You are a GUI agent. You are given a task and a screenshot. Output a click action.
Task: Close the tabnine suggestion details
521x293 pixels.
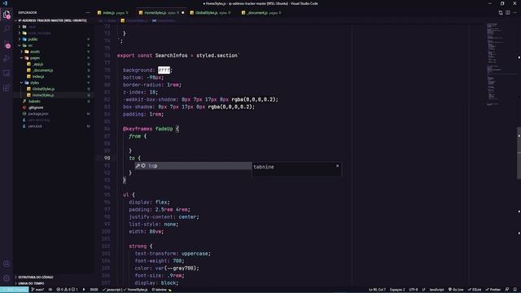coord(337,166)
